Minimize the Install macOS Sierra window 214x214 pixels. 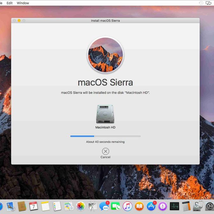tap(19, 21)
